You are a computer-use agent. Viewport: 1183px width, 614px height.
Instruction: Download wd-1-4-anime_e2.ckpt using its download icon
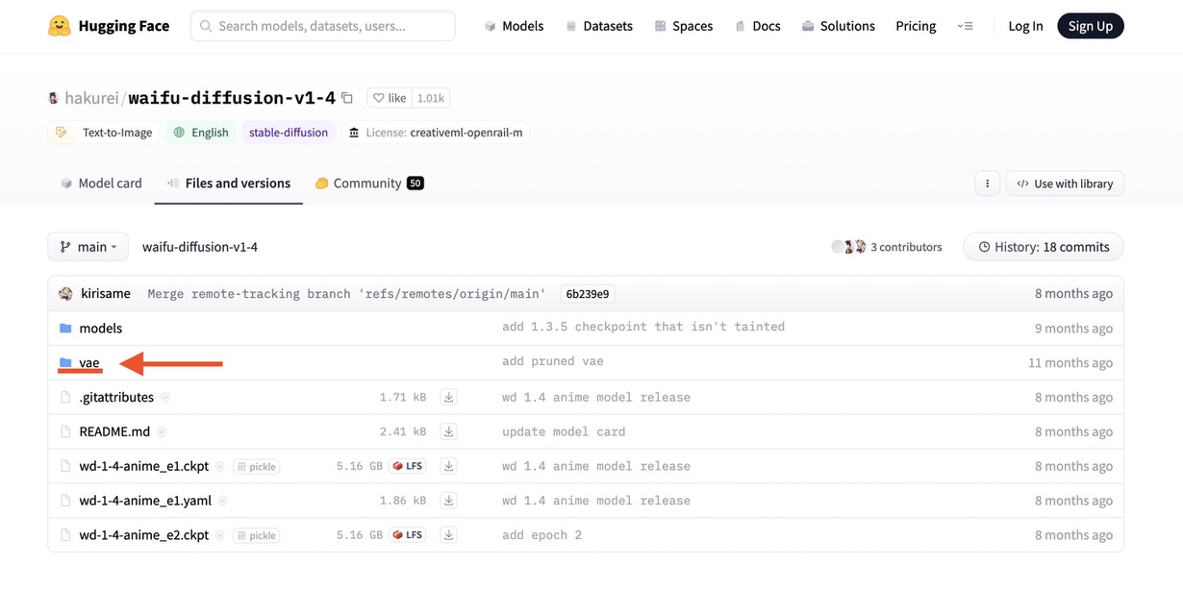click(448, 535)
